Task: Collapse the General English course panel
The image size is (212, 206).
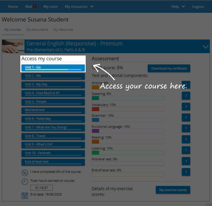Action: 205,47
